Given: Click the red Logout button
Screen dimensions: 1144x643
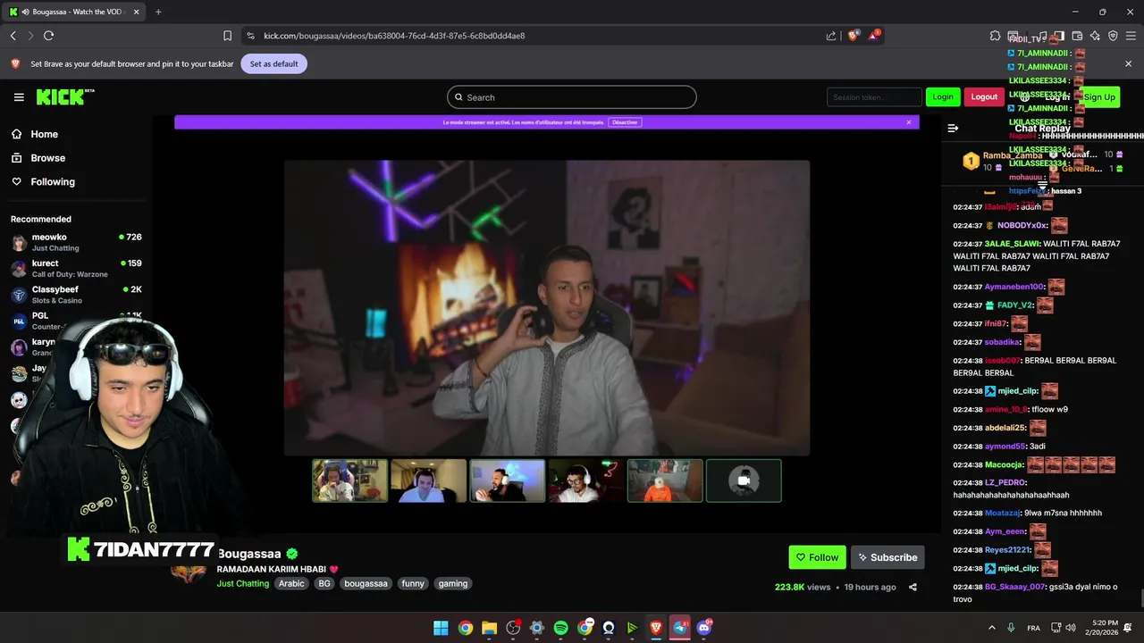Looking at the screenshot, I should [984, 96].
